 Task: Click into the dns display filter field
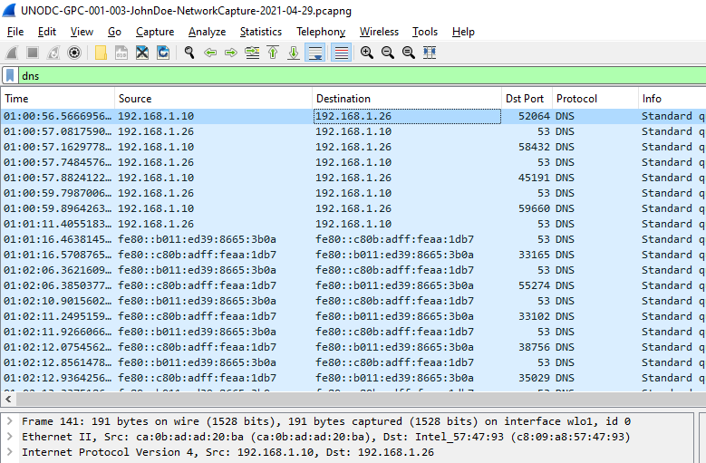(x=363, y=76)
